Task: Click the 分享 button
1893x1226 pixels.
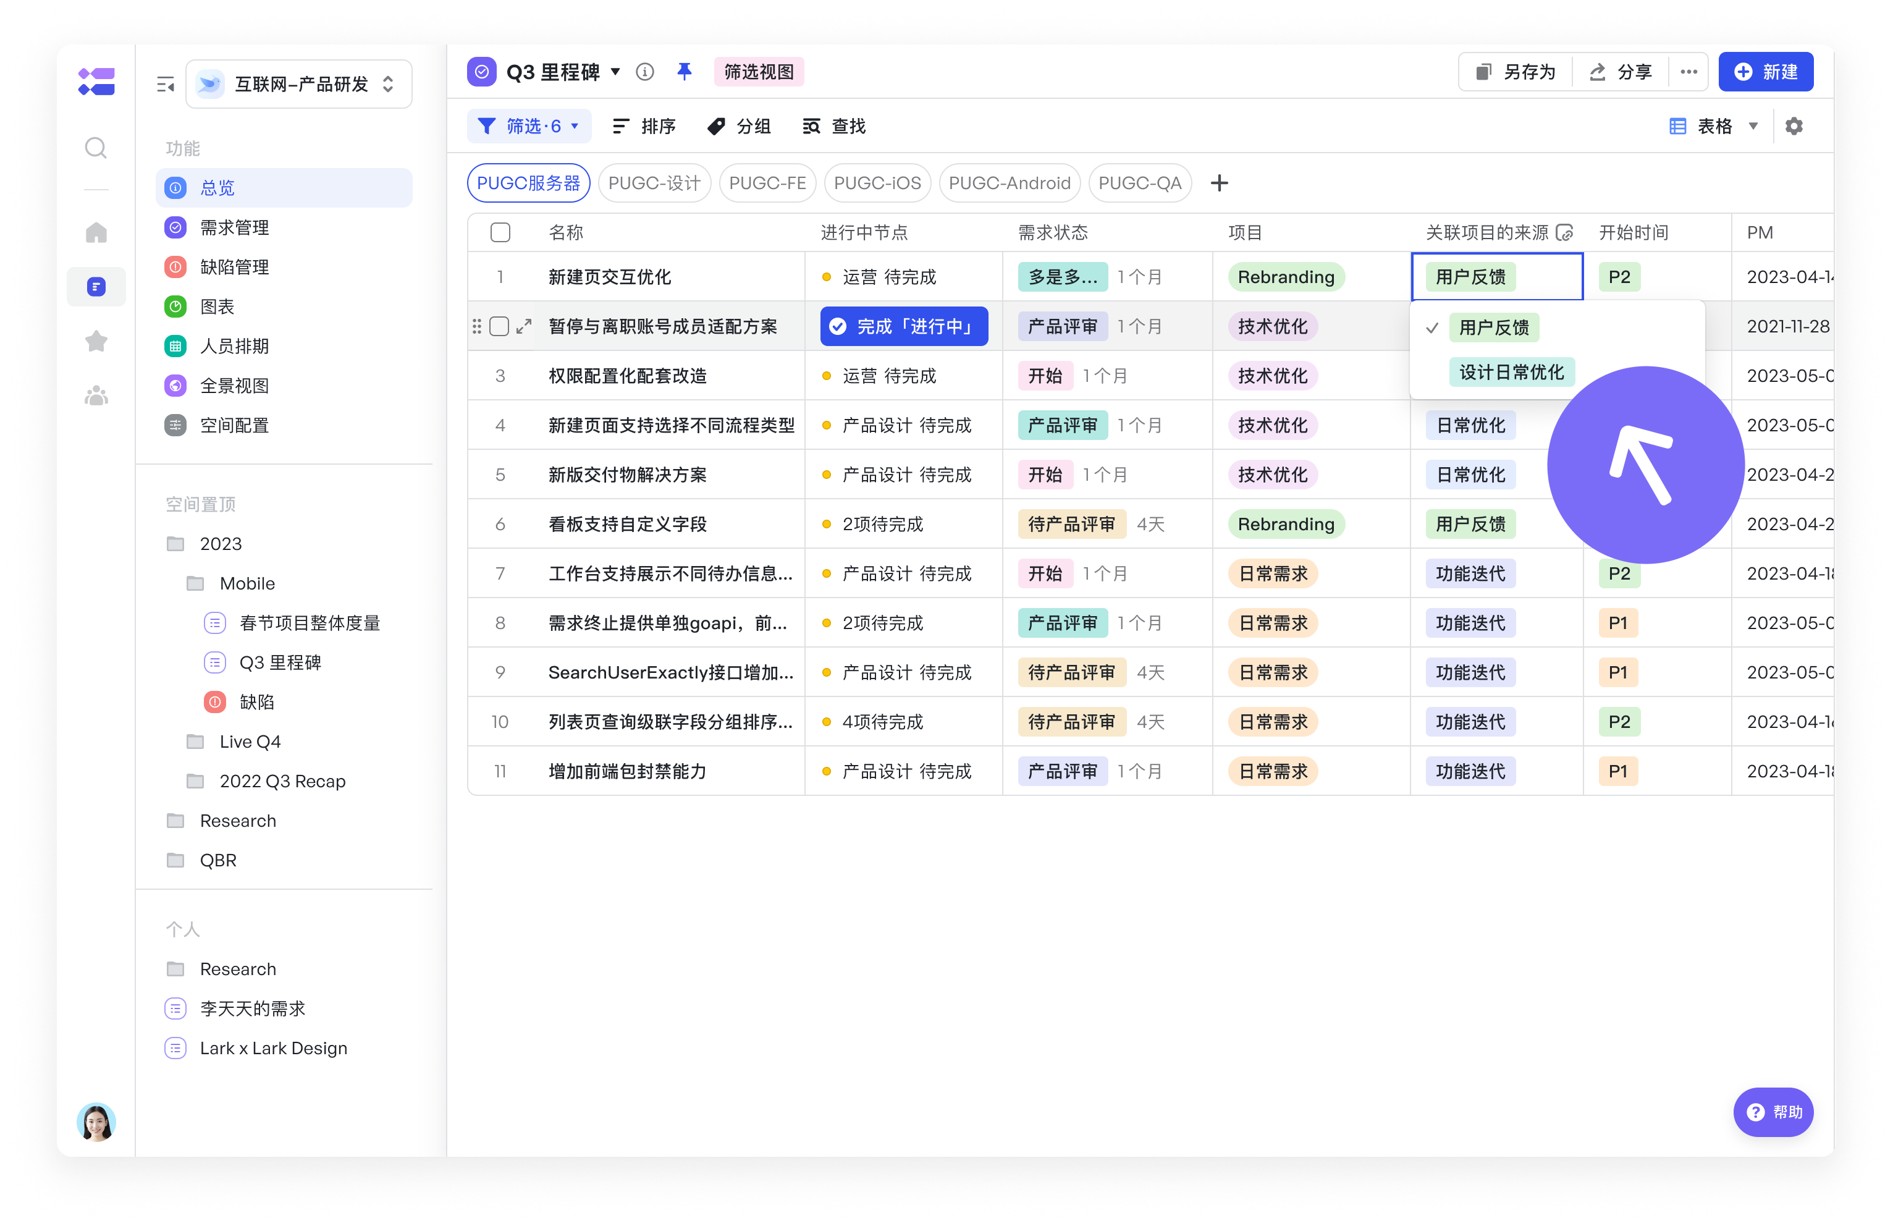Action: pyautogui.click(x=1620, y=72)
